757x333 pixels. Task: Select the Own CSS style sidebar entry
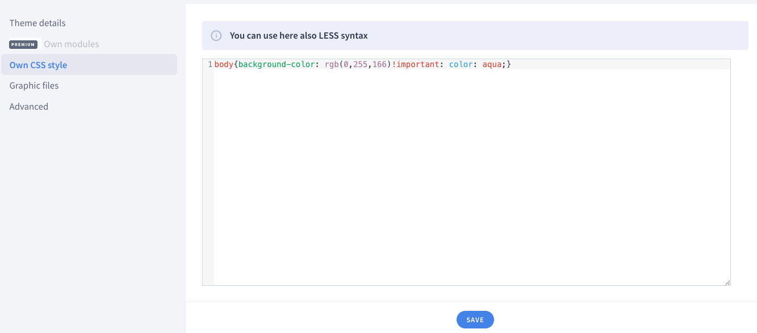click(38, 65)
